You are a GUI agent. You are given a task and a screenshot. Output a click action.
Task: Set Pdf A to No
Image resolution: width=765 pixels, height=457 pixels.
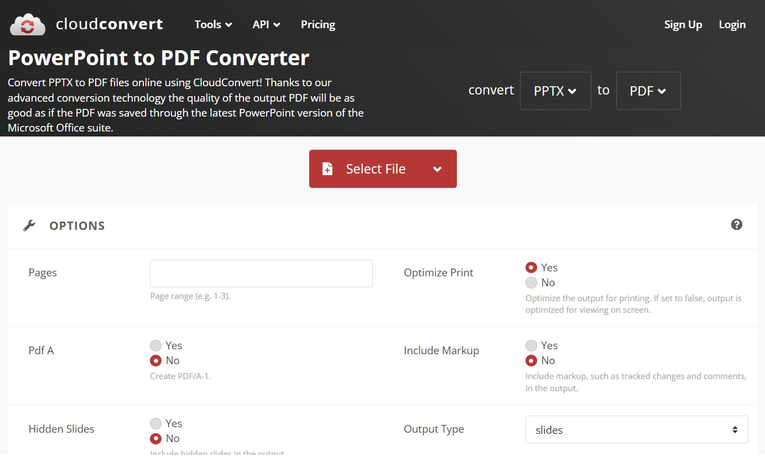155,360
